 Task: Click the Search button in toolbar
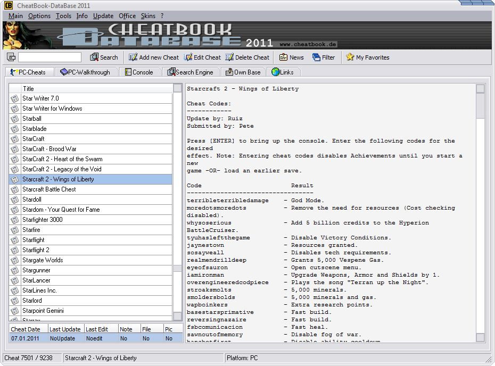click(104, 57)
